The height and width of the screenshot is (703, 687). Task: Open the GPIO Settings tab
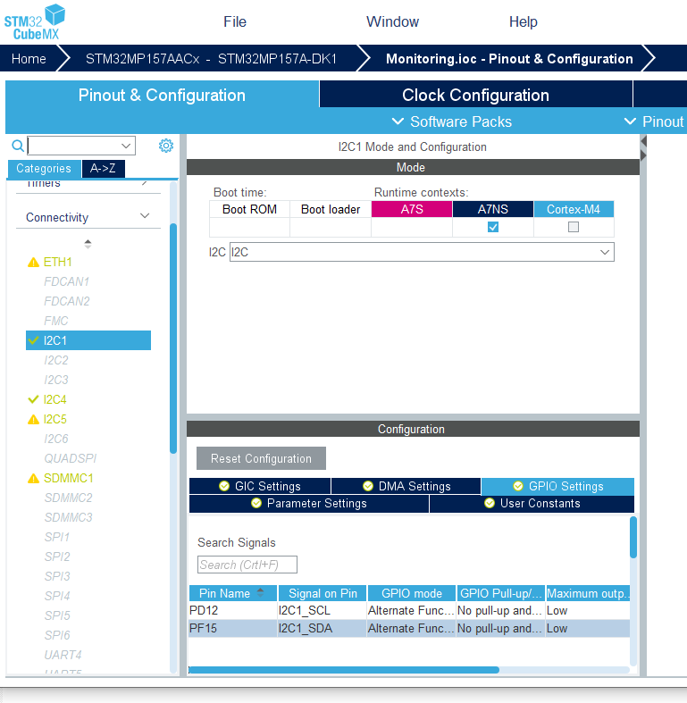[x=557, y=486]
